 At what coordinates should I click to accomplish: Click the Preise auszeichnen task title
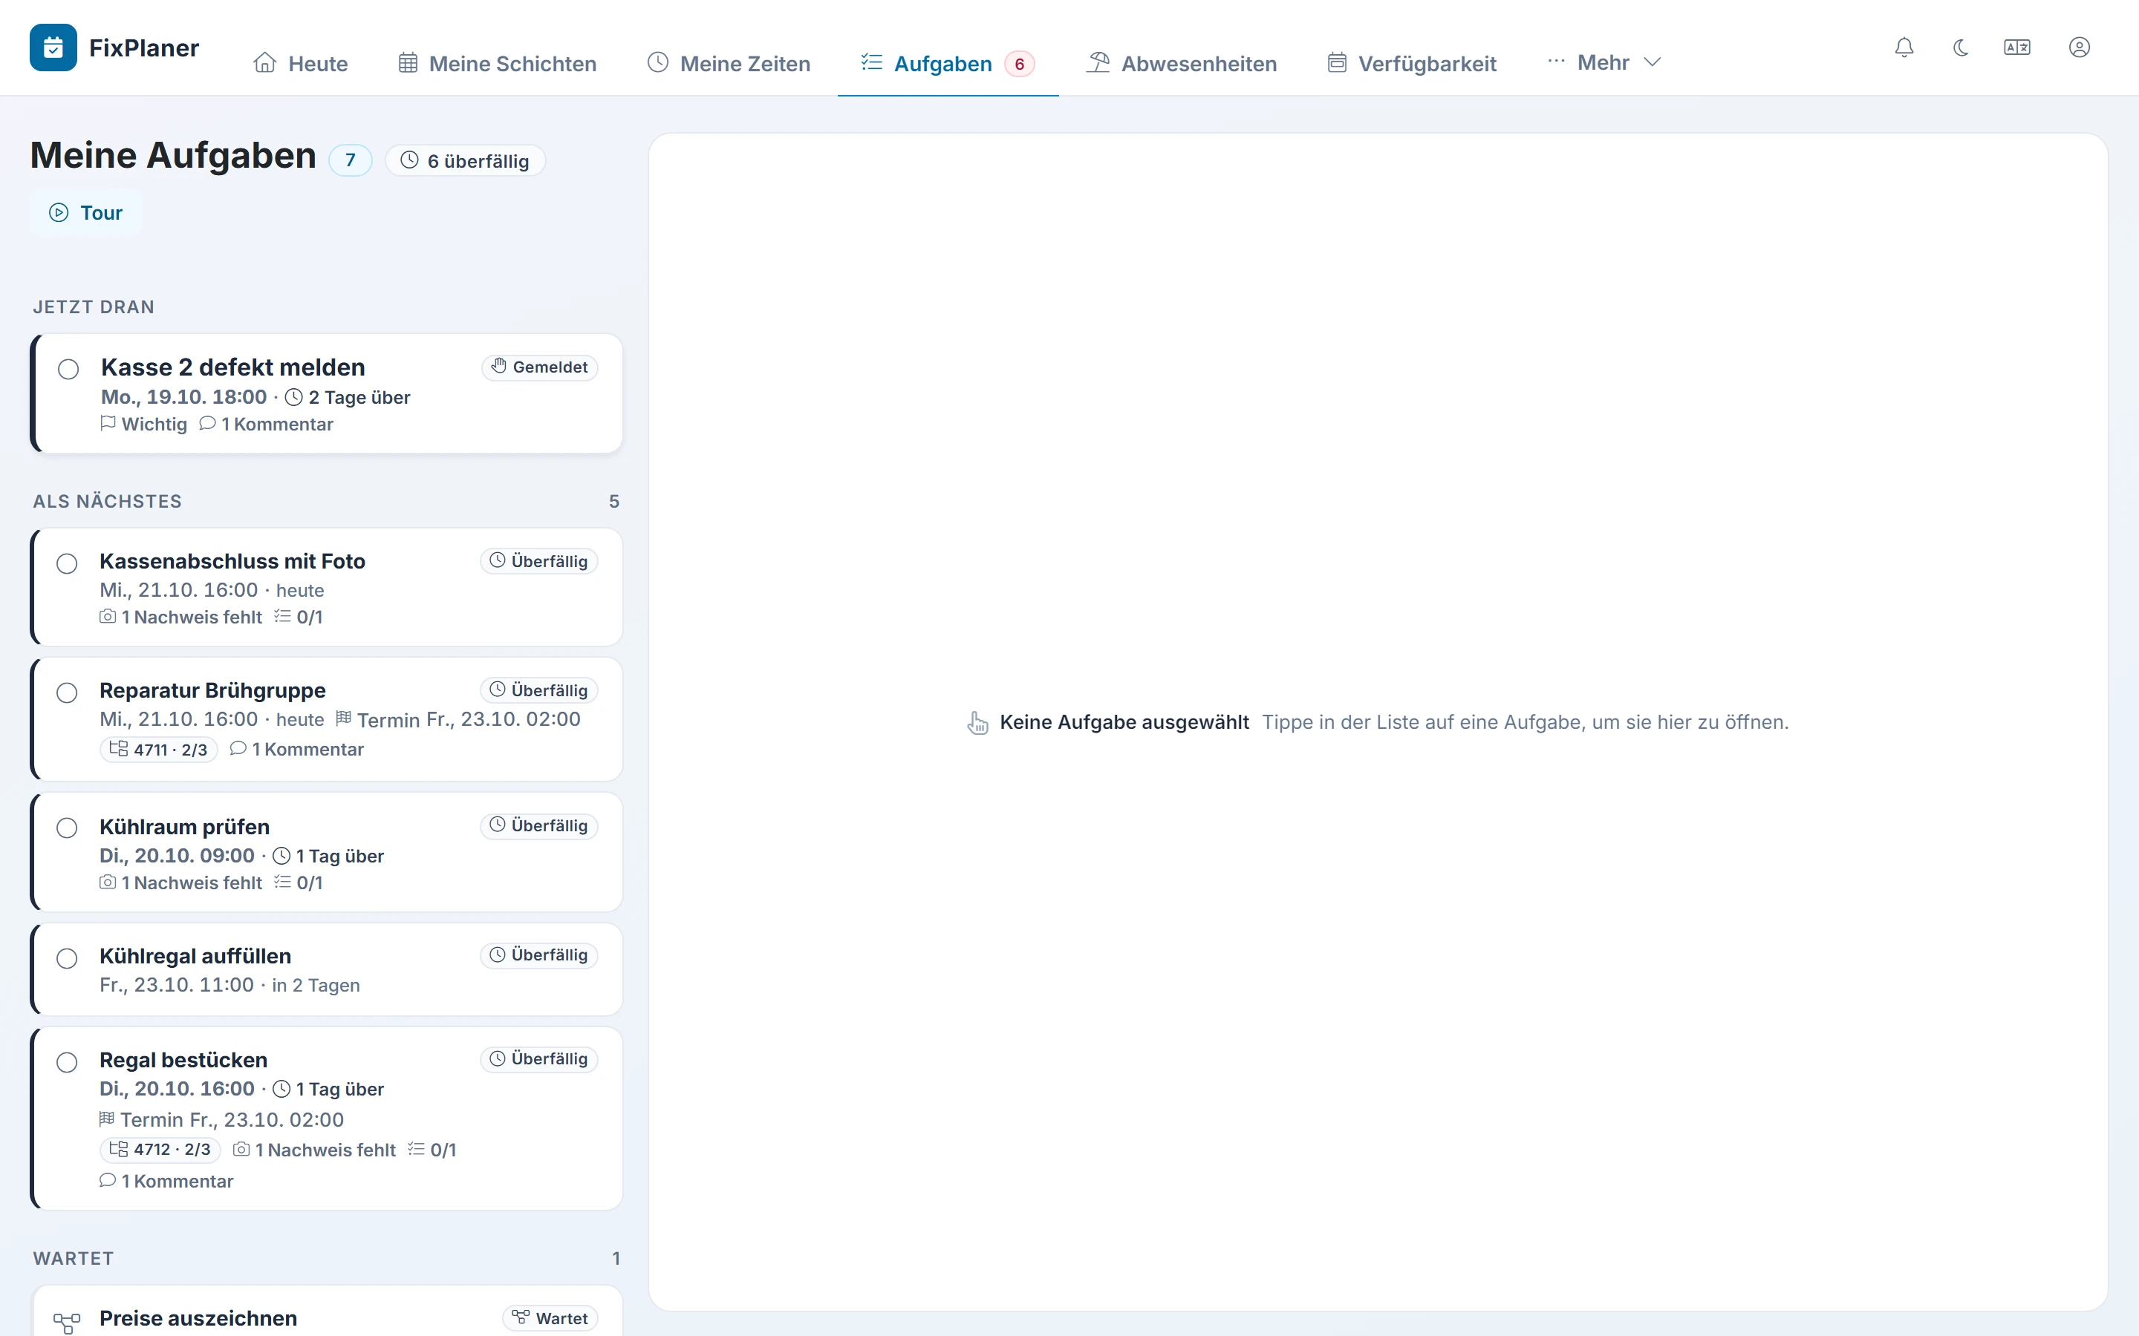tap(198, 1318)
